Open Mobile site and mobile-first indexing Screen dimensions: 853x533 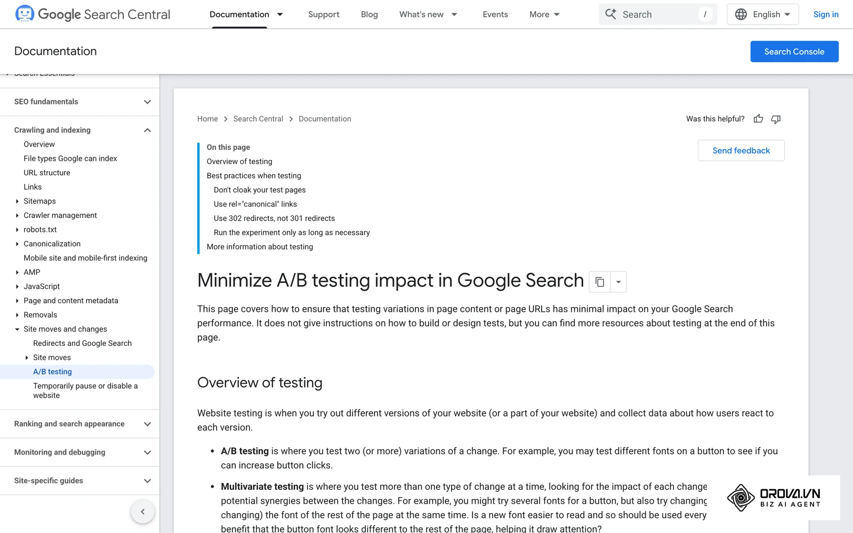coord(85,258)
